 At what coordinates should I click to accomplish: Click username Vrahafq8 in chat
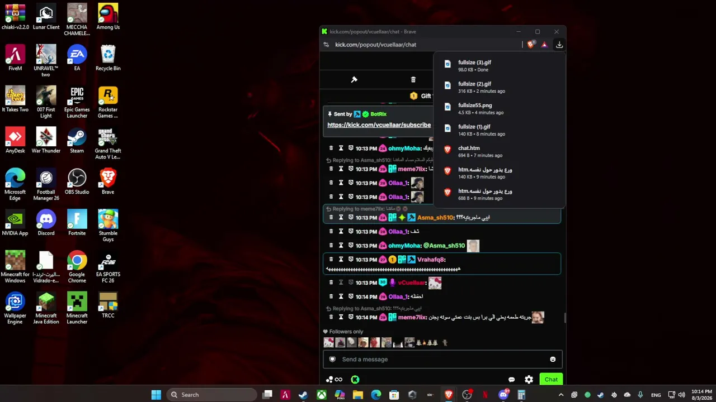431,260
